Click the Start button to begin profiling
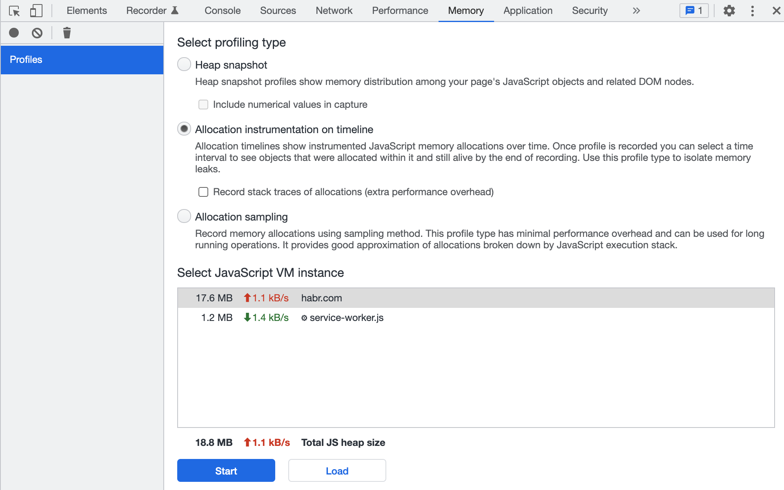This screenshot has width=784, height=490. [x=225, y=470]
